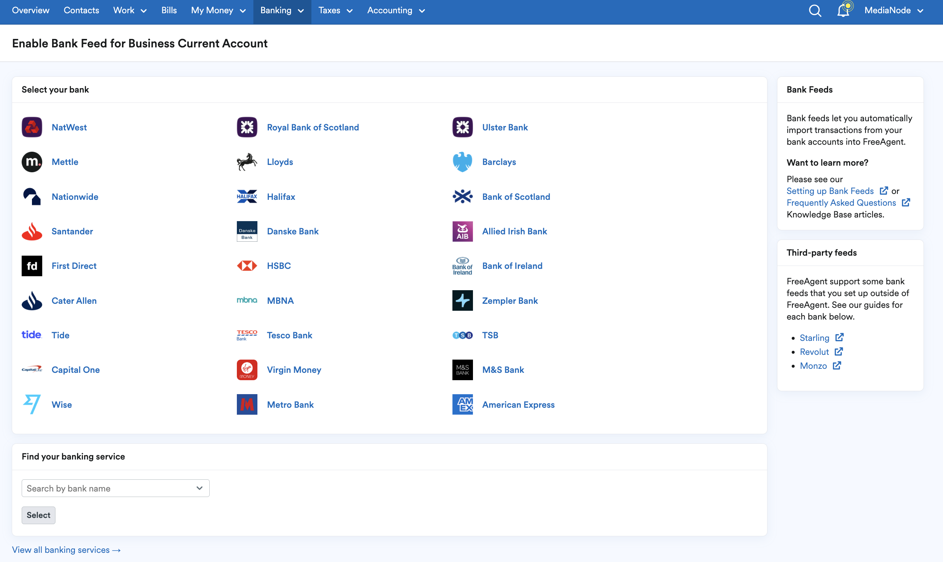Click the Zempler Bank logo icon
This screenshot has width=943, height=562.
pyautogui.click(x=462, y=301)
